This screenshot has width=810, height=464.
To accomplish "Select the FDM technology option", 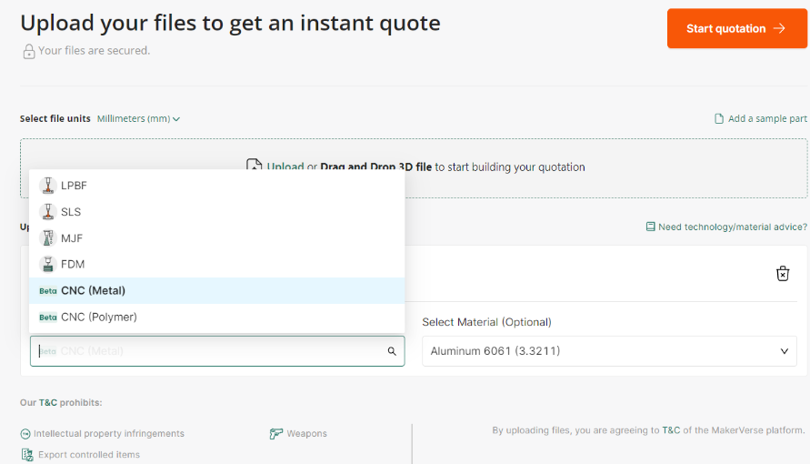I will [217, 265].
